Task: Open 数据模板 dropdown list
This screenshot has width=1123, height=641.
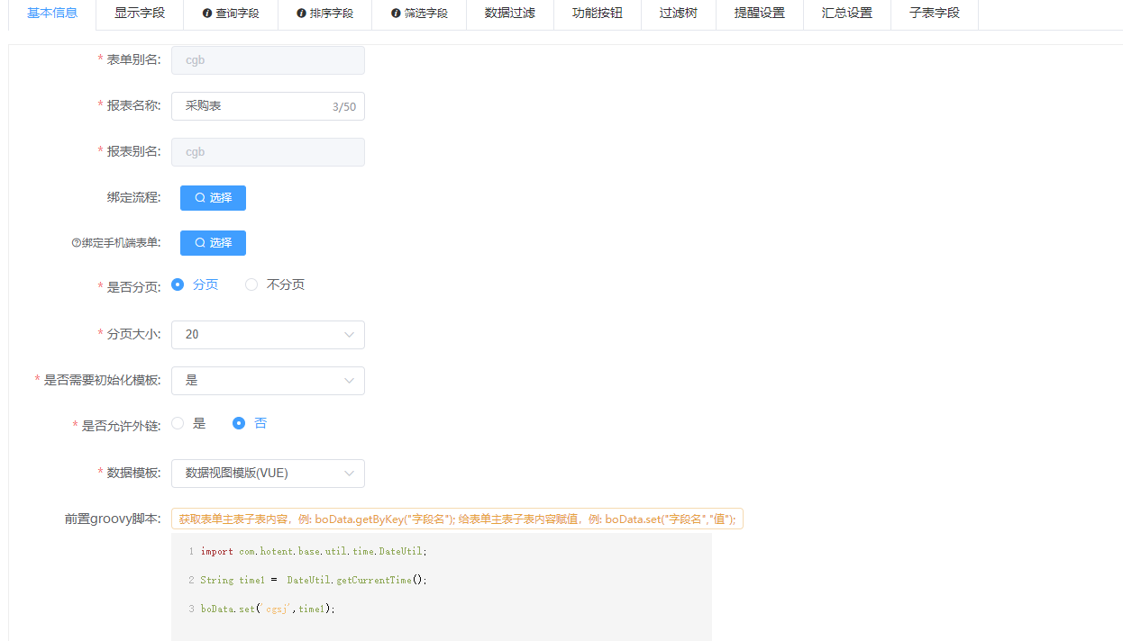Action: click(268, 474)
